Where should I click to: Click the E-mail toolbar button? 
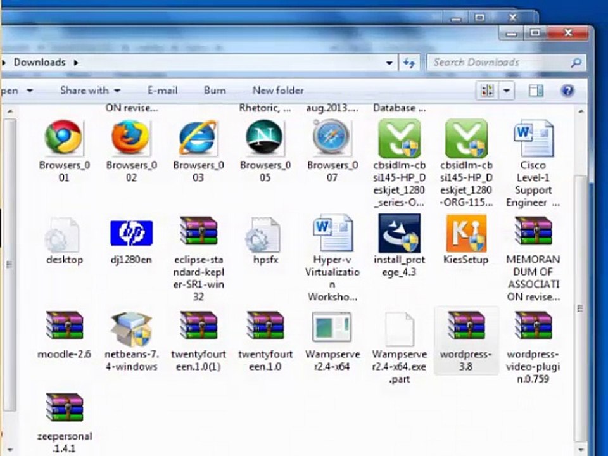coord(163,91)
